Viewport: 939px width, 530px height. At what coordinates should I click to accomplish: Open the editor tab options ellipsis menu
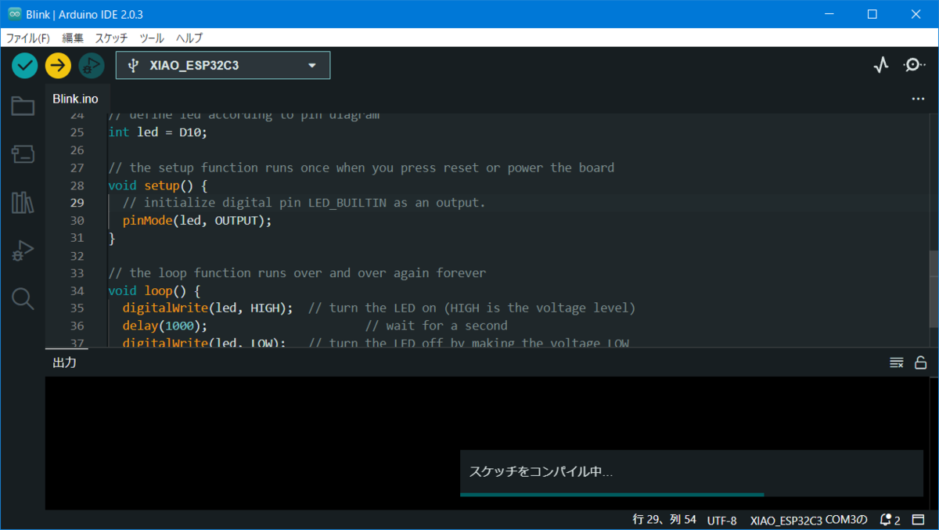click(x=918, y=99)
